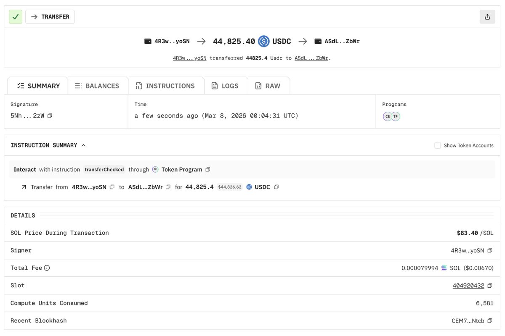Click the Token Program icon in instruction row
Image resolution: width=505 pixels, height=336 pixels.
pos(155,170)
